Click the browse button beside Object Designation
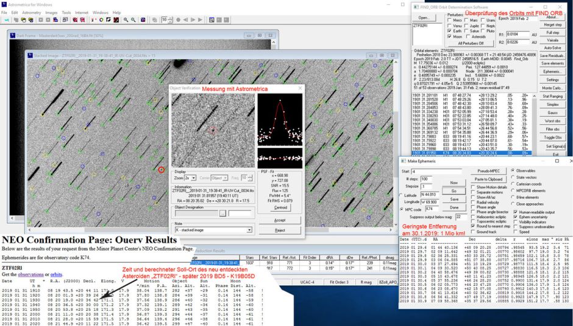 [x=223, y=213]
